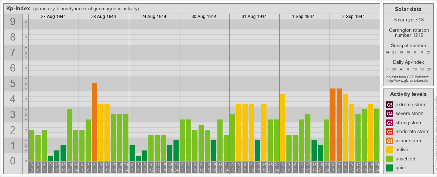Click the 3-6 orange bar on 2 Sep 1944
This screenshot has width=437, height=177.
[x=339, y=125]
